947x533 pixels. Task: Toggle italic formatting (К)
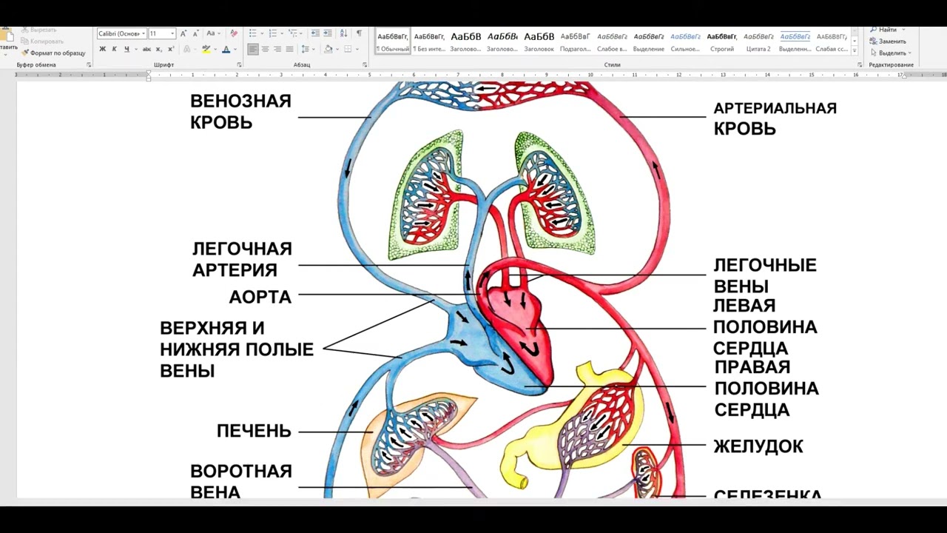pos(114,49)
